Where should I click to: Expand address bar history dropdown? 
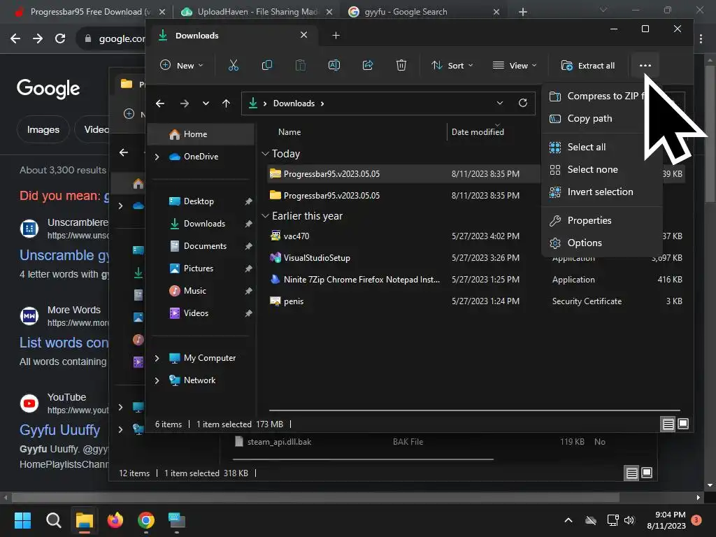click(500, 103)
